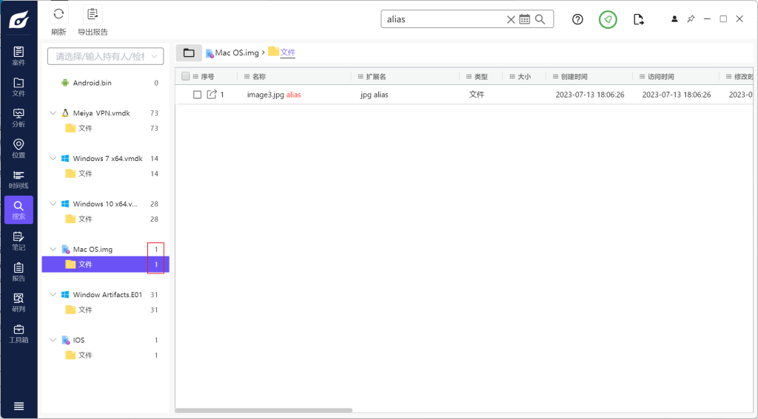Toggle the select-all checkbox in header
Viewport: 758px width, 419px height.
coord(185,76)
